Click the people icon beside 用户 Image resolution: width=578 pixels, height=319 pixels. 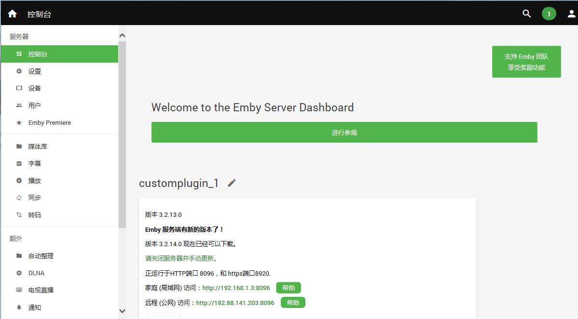click(19, 106)
